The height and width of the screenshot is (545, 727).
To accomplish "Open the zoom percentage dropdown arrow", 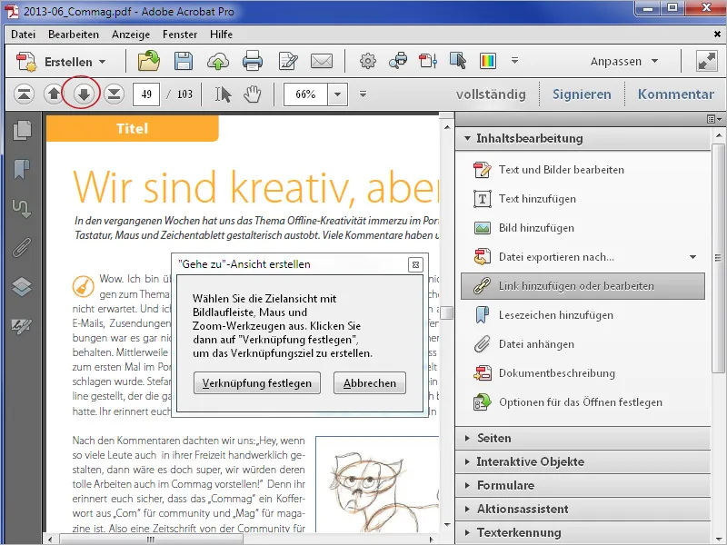I will pyautogui.click(x=337, y=94).
